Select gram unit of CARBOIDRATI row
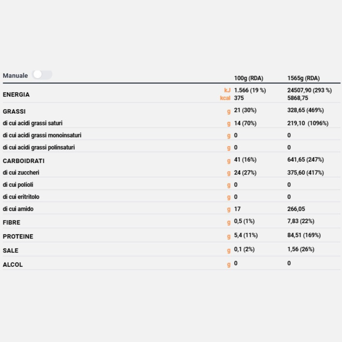Image resolution: width=342 pixels, height=342 pixels. coord(229,161)
